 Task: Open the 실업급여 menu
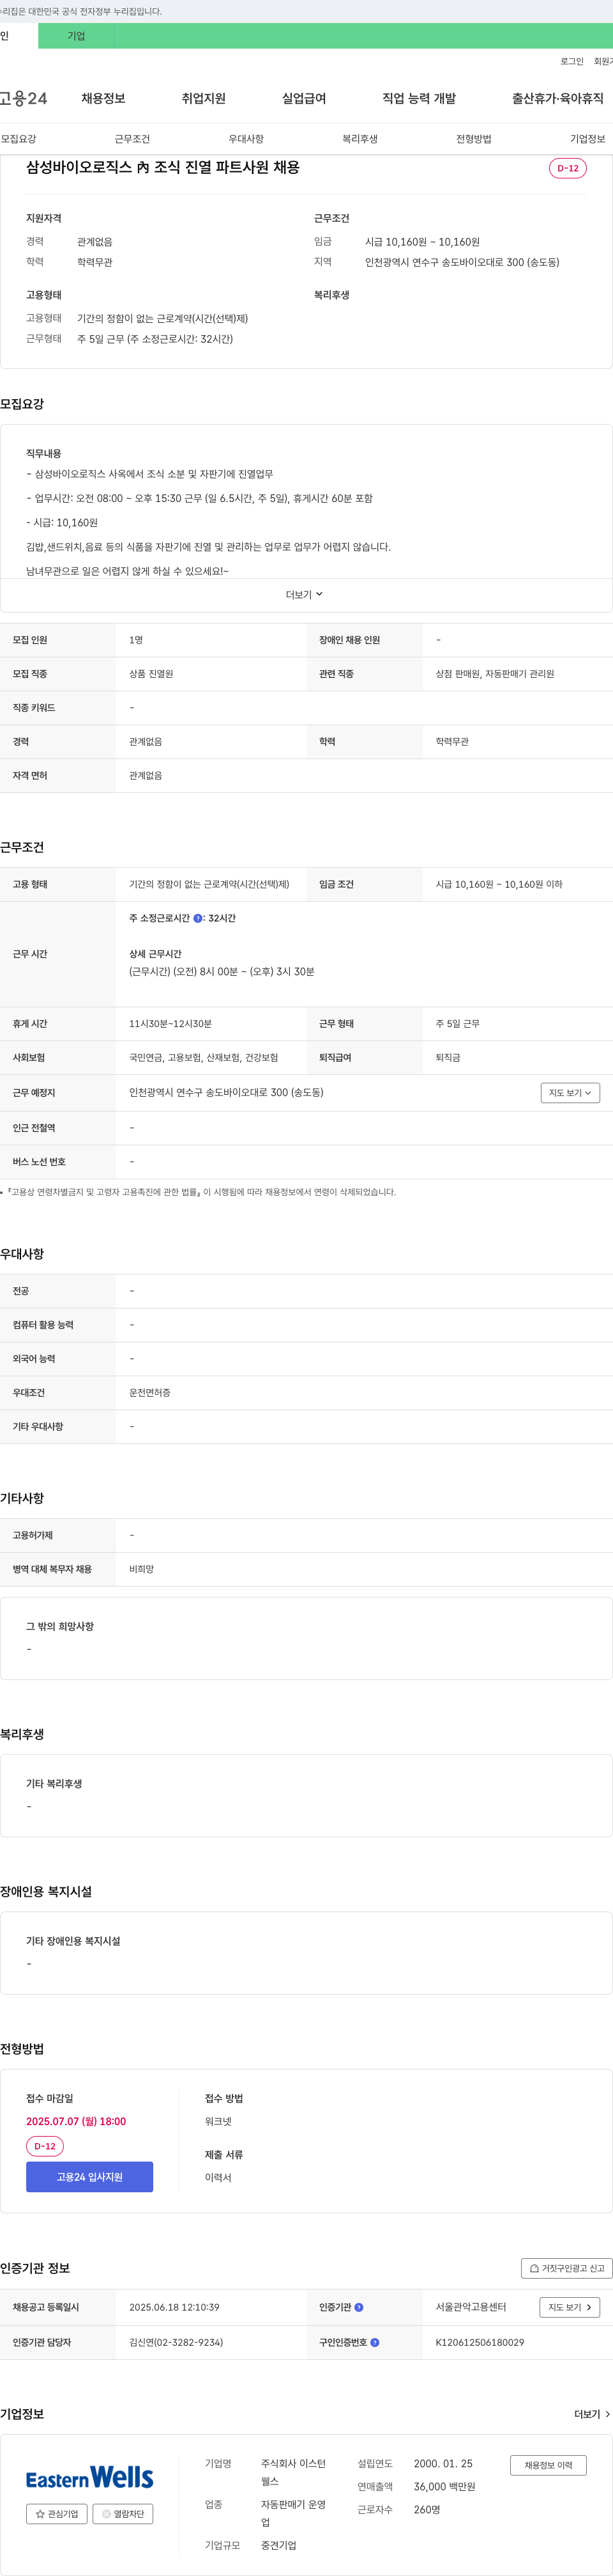[x=303, y=98]
